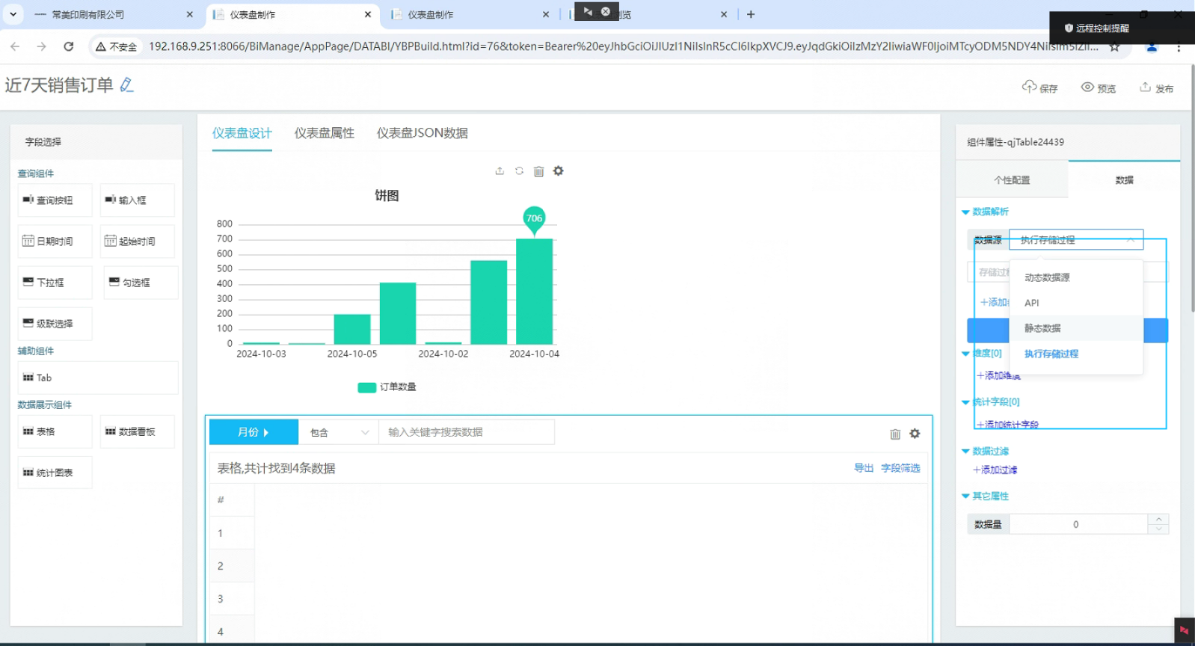
Task: Pick the 查询按钮 component
Action: (x=55, y=200)
